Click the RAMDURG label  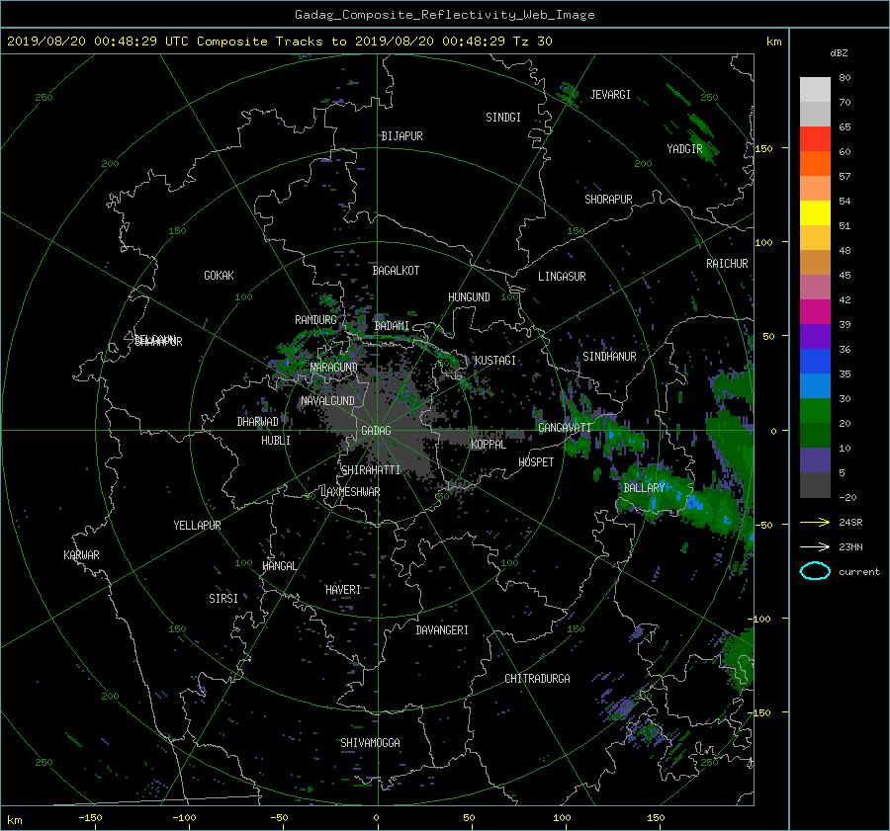tap(315, 320)
